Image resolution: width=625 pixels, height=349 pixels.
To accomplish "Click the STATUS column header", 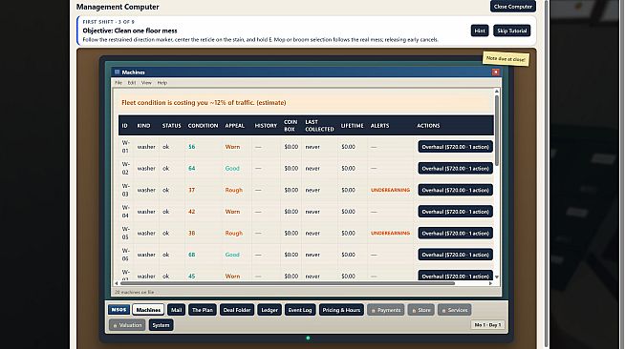I will point(171,125).
